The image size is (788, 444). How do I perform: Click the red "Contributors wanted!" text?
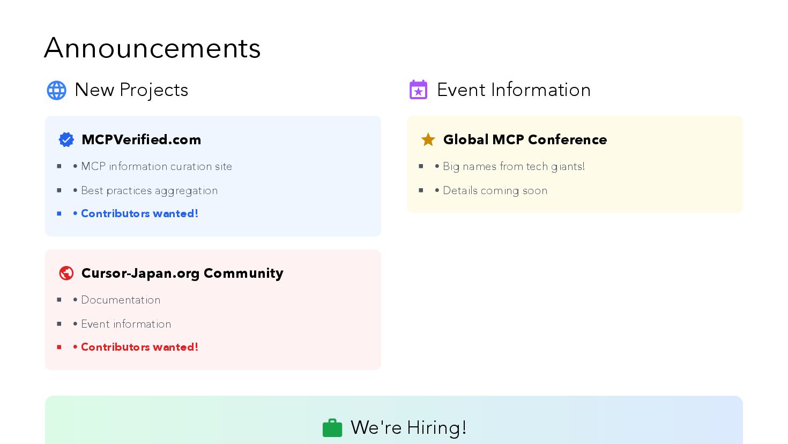139,347
